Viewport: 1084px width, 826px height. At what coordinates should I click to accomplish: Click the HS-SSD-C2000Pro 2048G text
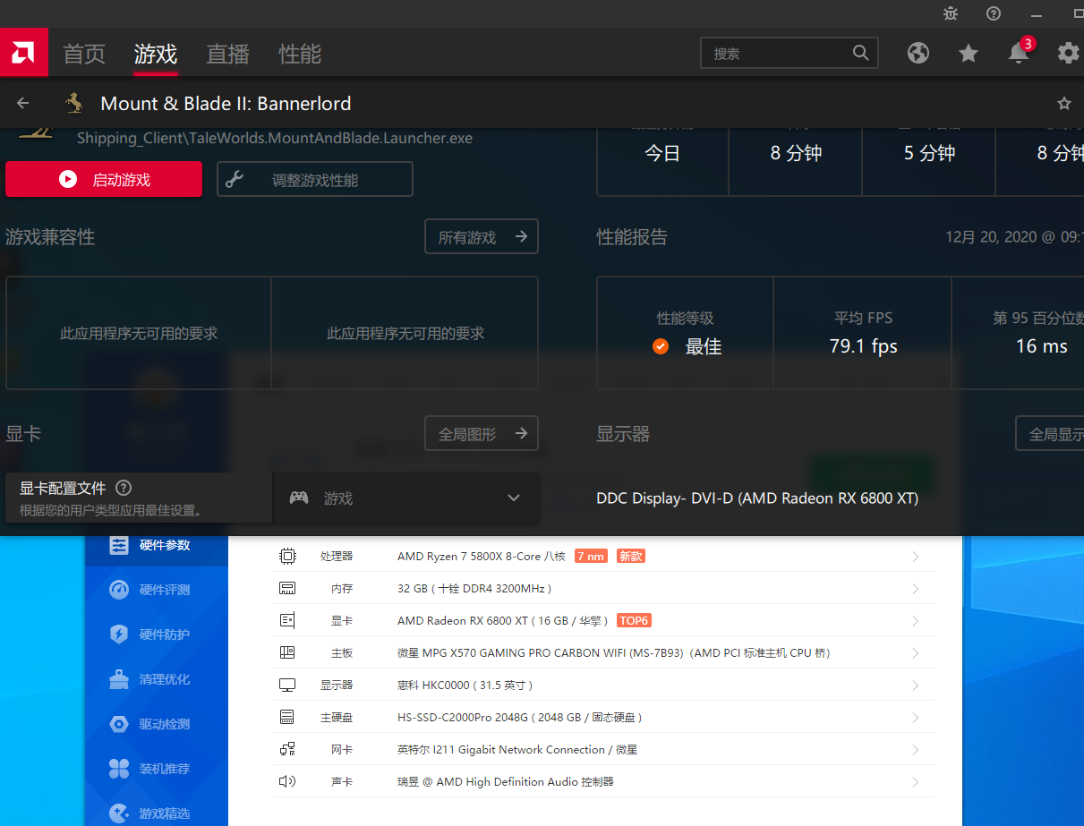coord(520,718)
